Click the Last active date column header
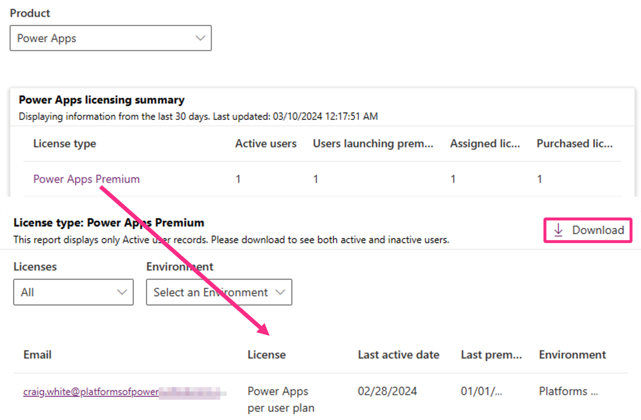 coord(399,355)
